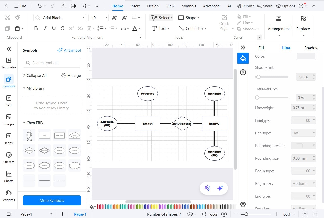324x218 pixels.
Task: Click Fit to width icon in status bar
Action: [x=315, y=214]
